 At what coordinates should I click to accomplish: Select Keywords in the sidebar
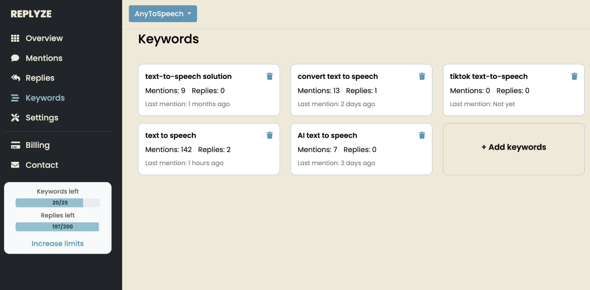coord(45,98)
